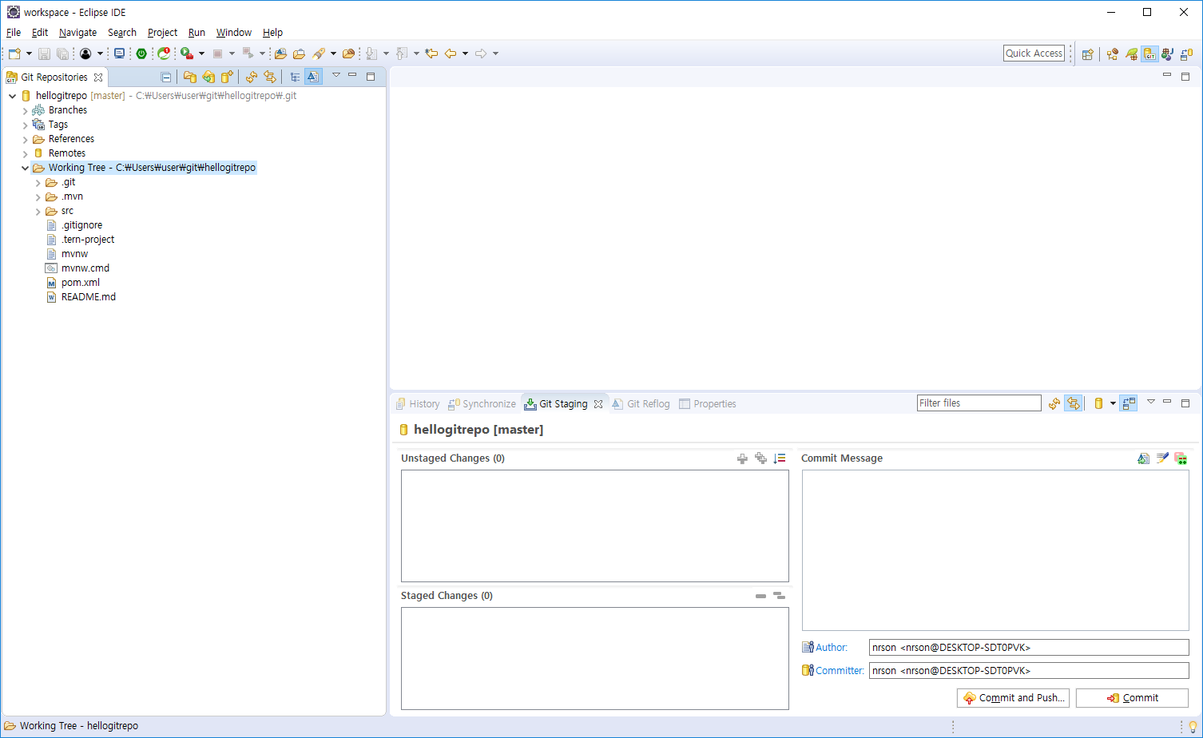Click Add selected files to index plus icon
This screenshot has height=738, width=1203.
(742, 458)
